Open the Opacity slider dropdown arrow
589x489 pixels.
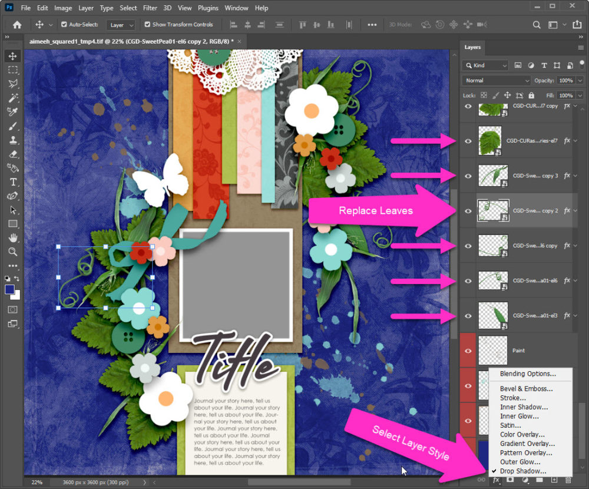pos(580,81)
